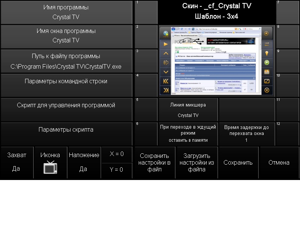Set the X = 0 overlay coordinate

[x=117, y=154]
